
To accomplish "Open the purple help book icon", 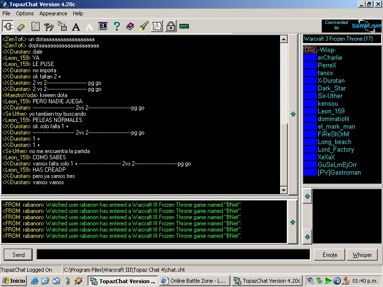I will click(130, 26).
